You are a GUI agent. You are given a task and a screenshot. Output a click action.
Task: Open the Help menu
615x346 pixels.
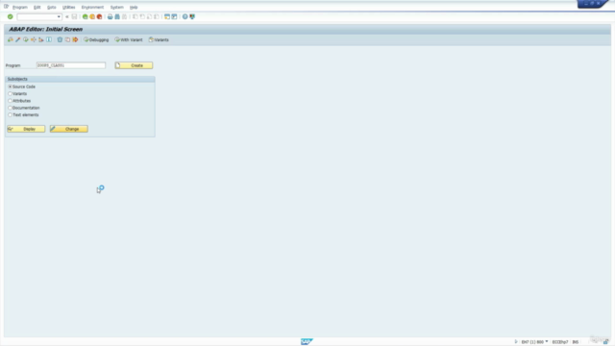click(134, 7)
